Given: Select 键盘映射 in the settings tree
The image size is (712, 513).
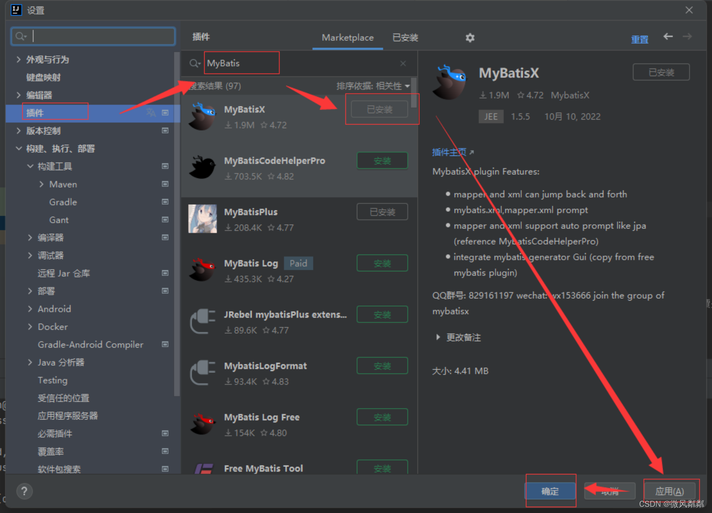Looking at the screenshot, I should click(x=43, y=77).
